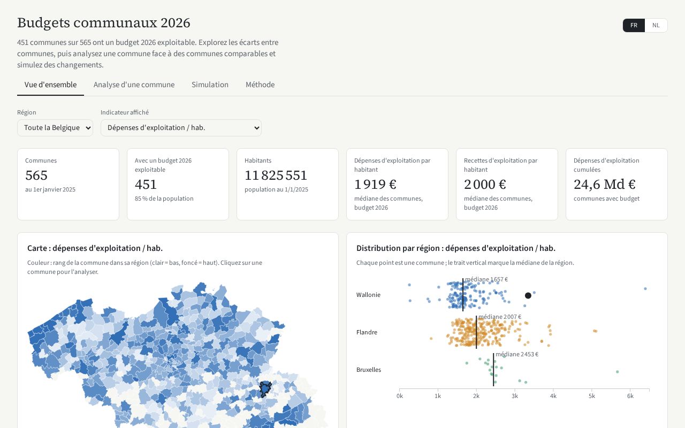Viewport: 685px width, 428px height.
Task: Expand the Indicateur affiché dropdown
Action: [x=181, y=128]
